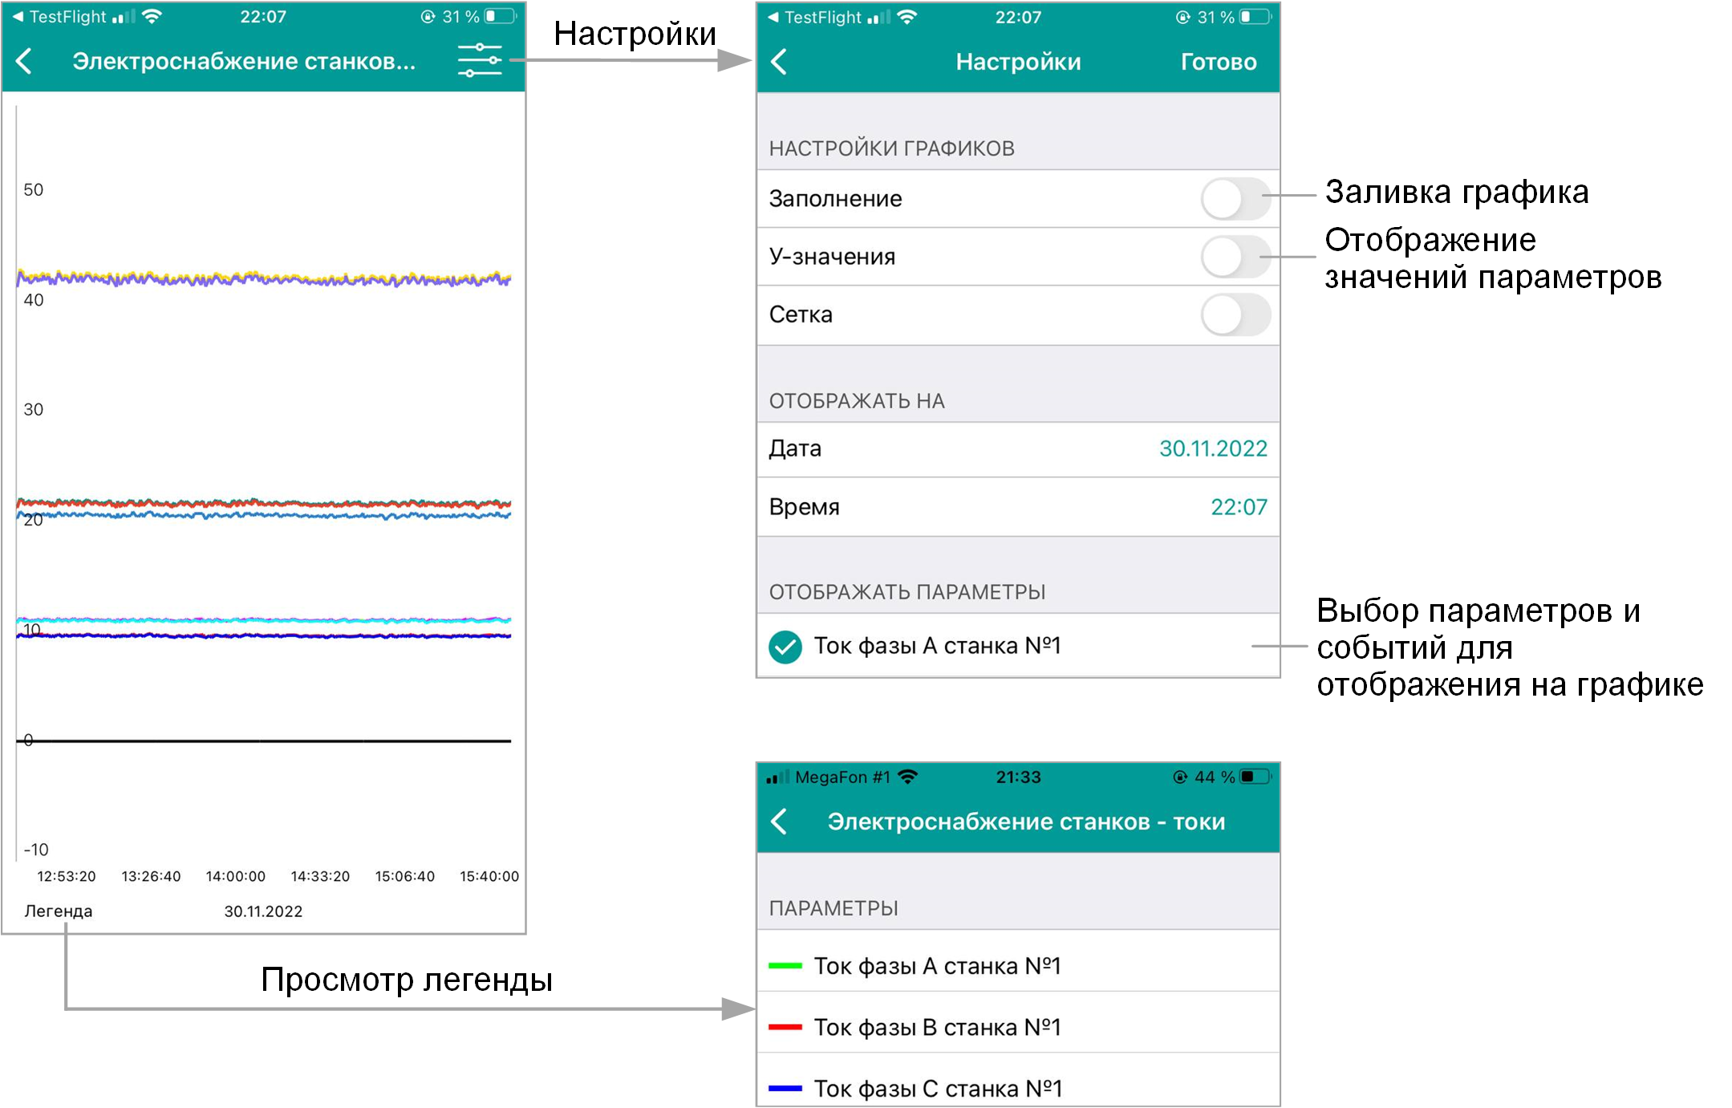Open date picker showing 30.11.2022
1732x1108 pixels.
1212,448
